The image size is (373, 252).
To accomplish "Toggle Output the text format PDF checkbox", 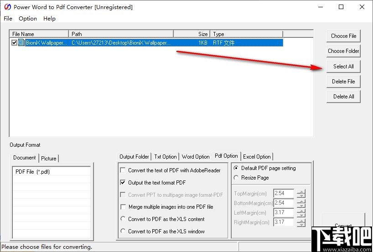I will click(x=123, y=183).
